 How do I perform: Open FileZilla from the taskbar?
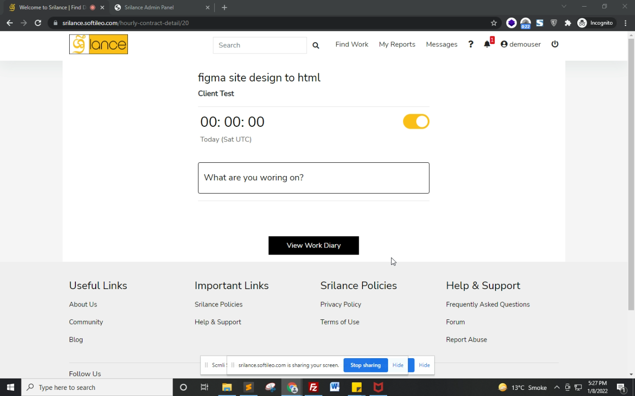point(313,387)
